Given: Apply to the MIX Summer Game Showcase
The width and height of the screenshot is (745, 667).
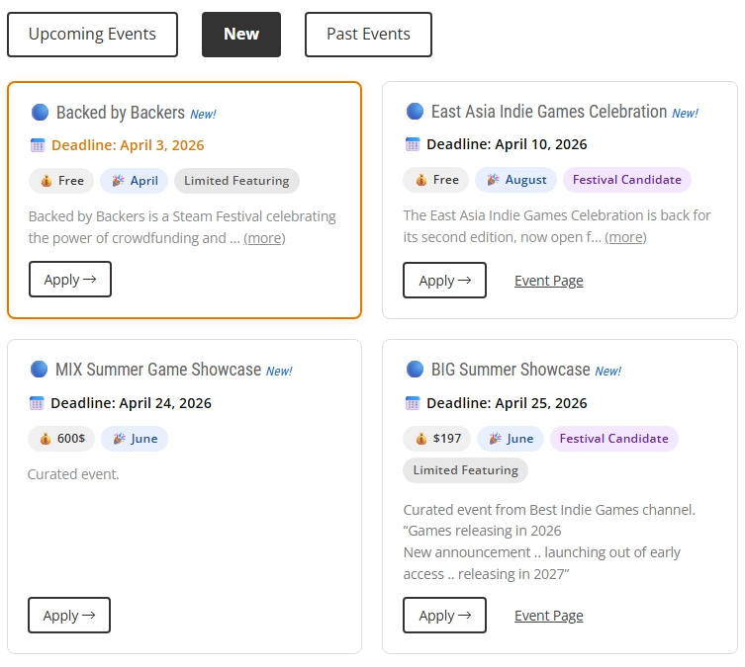Looking at the screenshot, I should pos(69,616).
